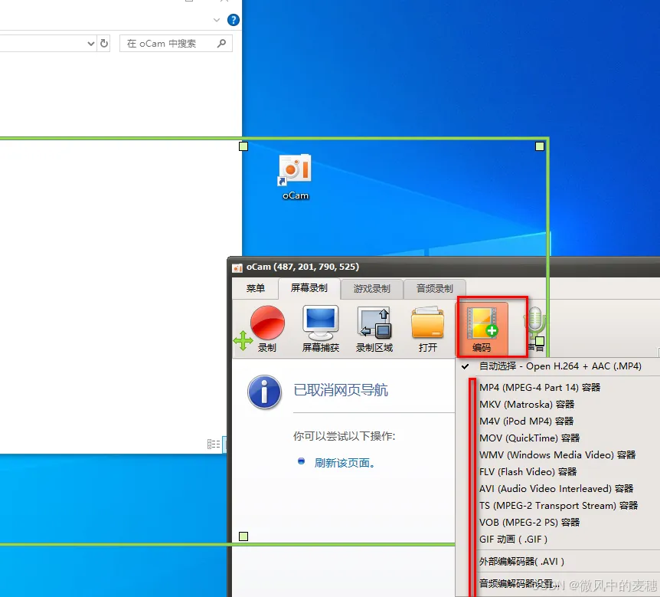Start recording with the red Record button
The width and height of the screenshot is (660, 597).
(267, 329)
